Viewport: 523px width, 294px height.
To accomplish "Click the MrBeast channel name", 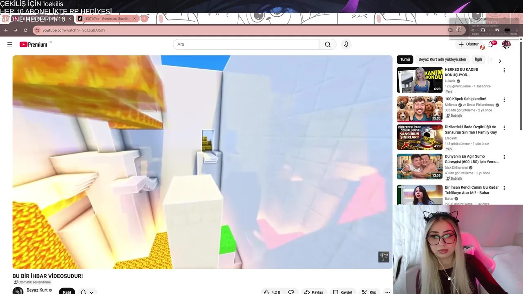I will point(451,105).
